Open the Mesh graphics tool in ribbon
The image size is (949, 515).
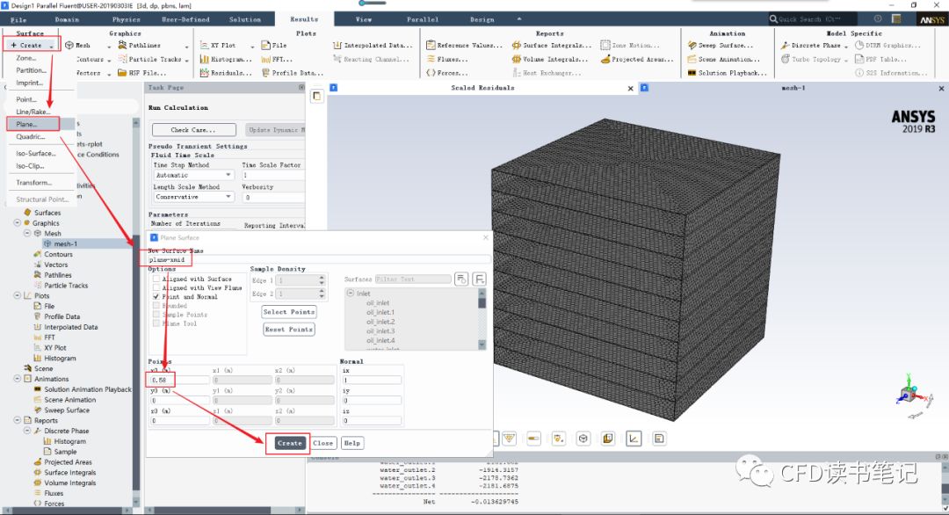click(x=78, y=46)
